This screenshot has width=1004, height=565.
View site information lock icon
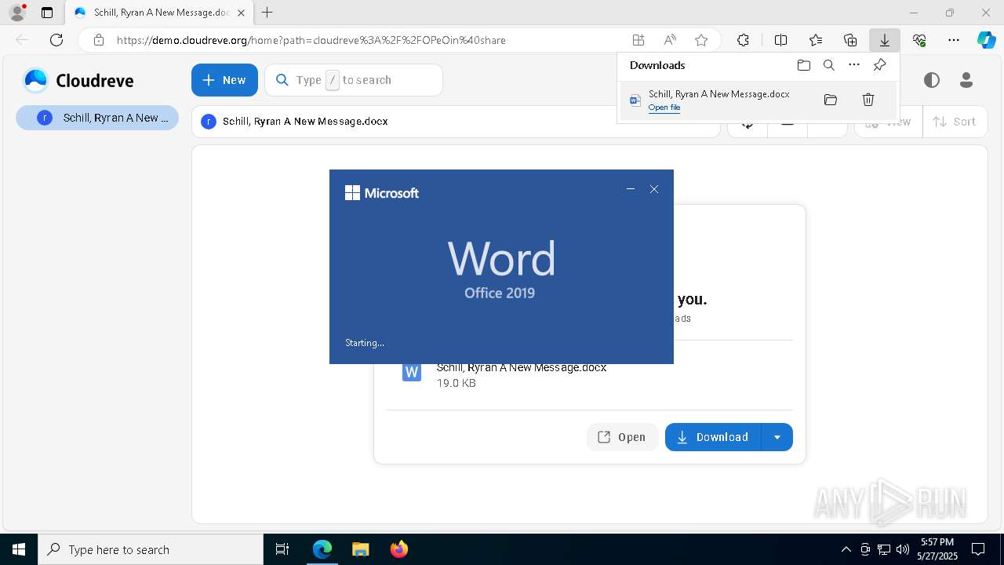(x=98, y=40)
